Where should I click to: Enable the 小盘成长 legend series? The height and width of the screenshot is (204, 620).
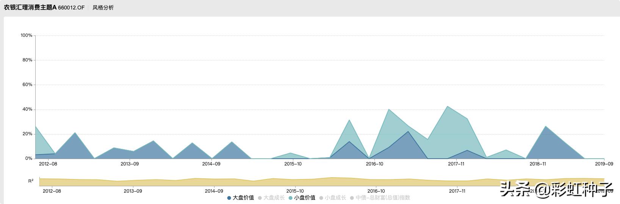click(x=333, y=198)
